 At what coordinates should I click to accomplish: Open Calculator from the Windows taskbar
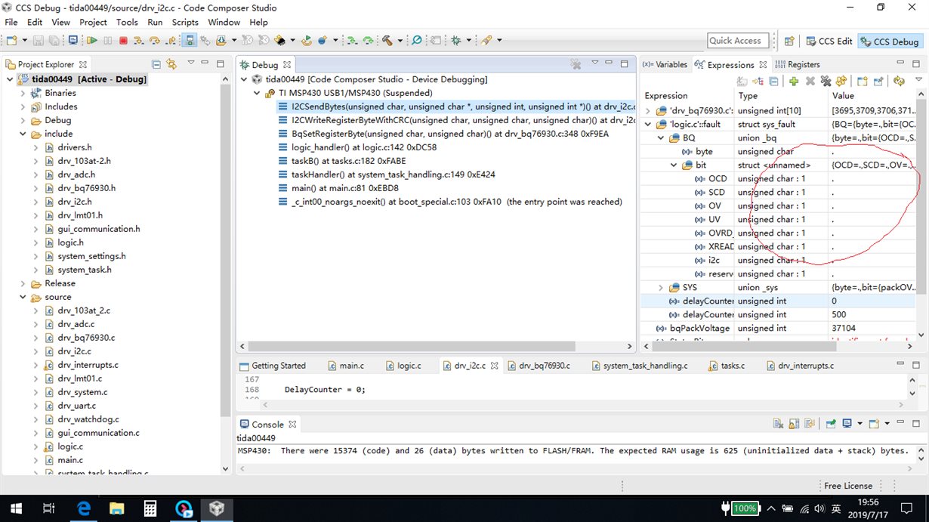150,508
